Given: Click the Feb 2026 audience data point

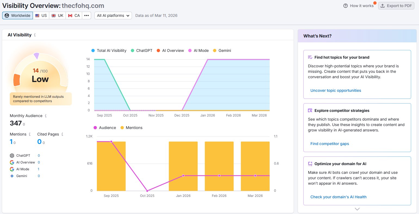Looking at the screenshot, I should 219,176.
